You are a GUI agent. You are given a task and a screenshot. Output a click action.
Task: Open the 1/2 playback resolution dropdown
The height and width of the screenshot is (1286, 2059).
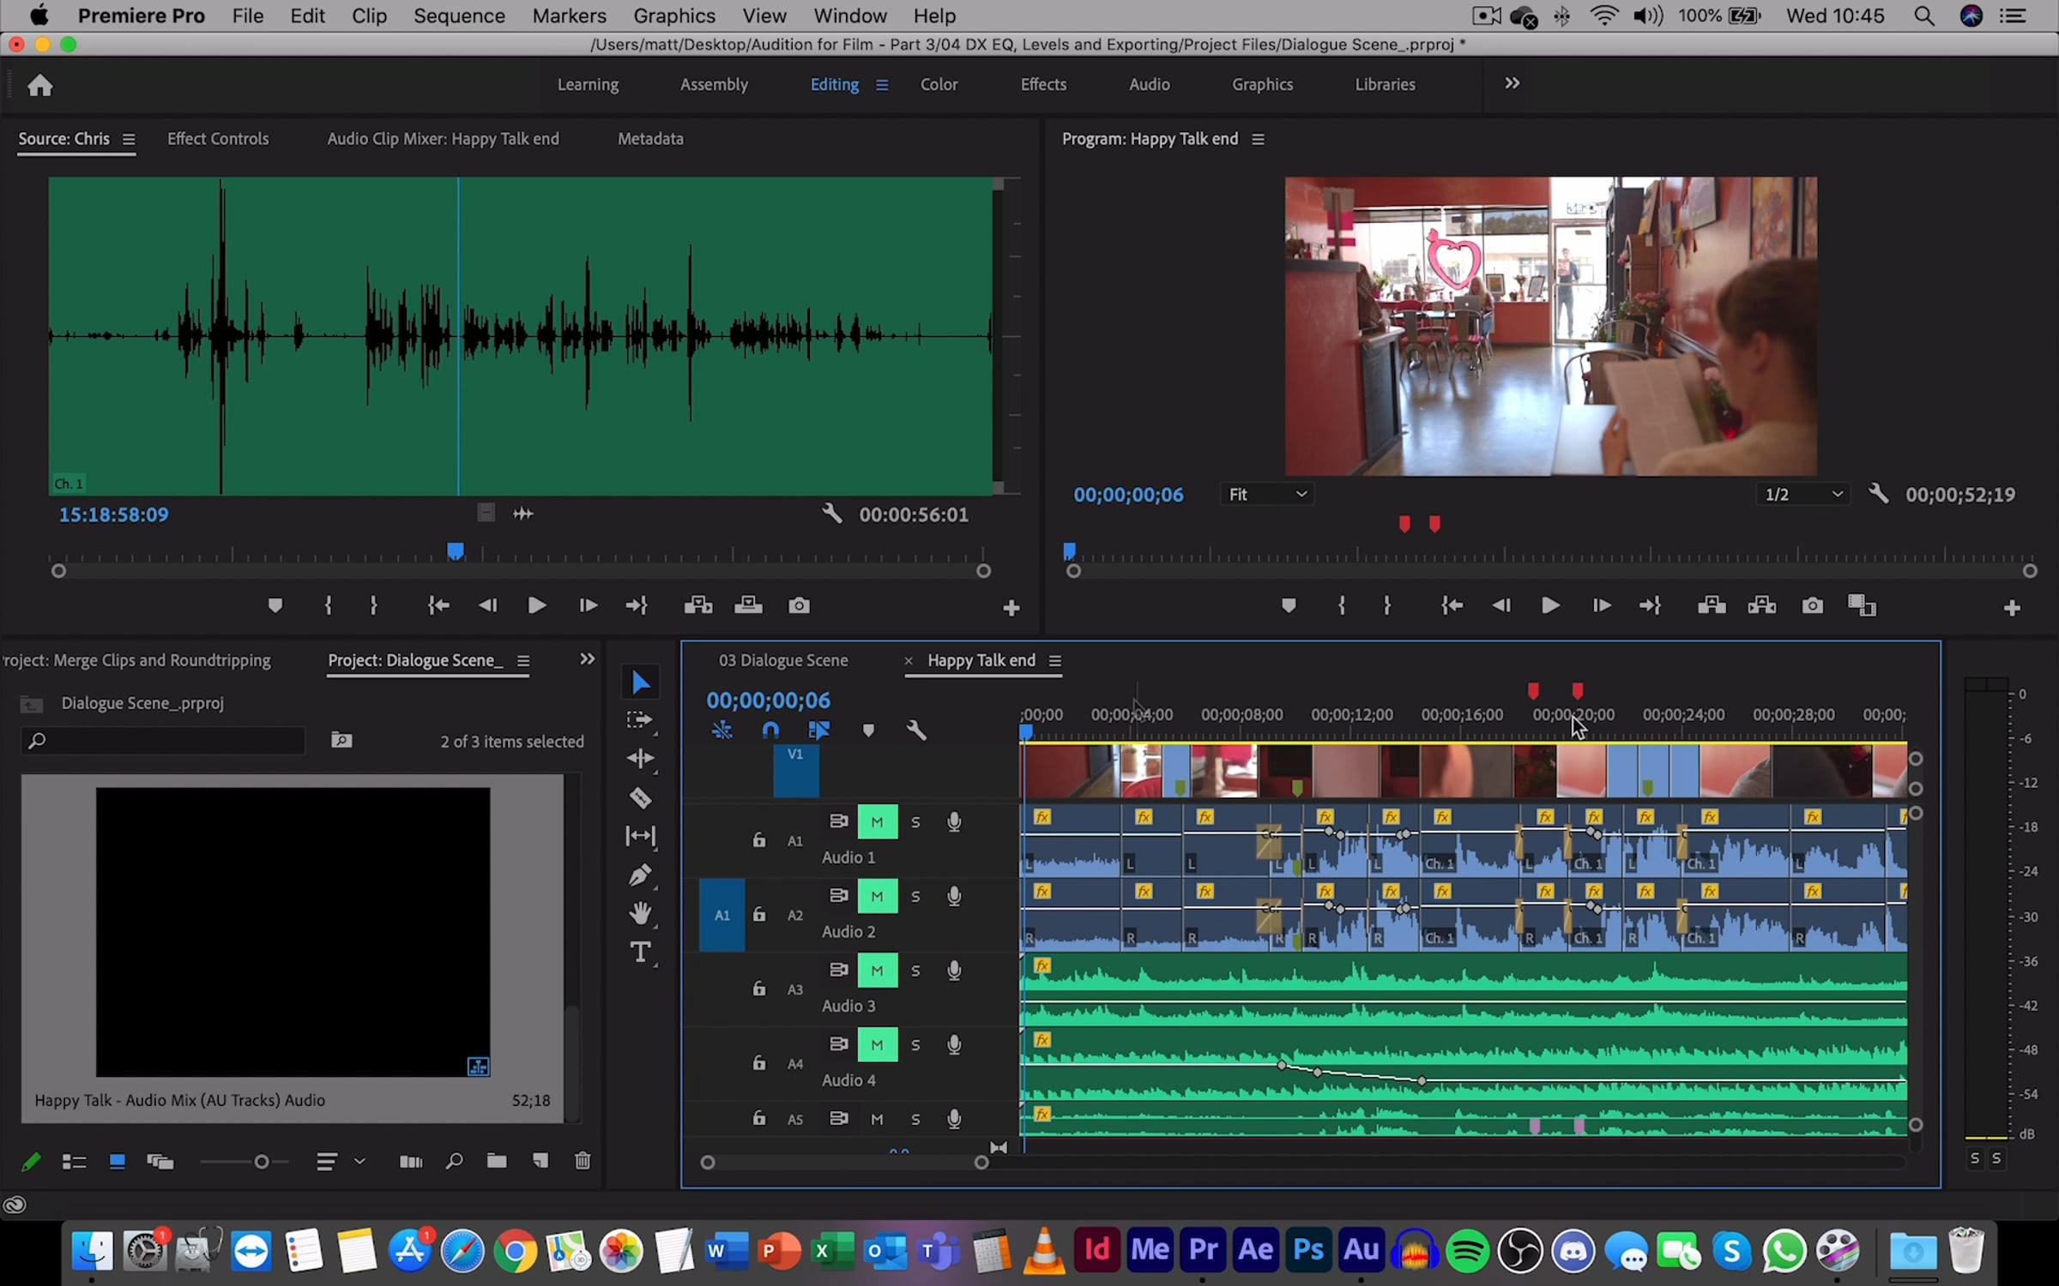tap(1802, 495)
